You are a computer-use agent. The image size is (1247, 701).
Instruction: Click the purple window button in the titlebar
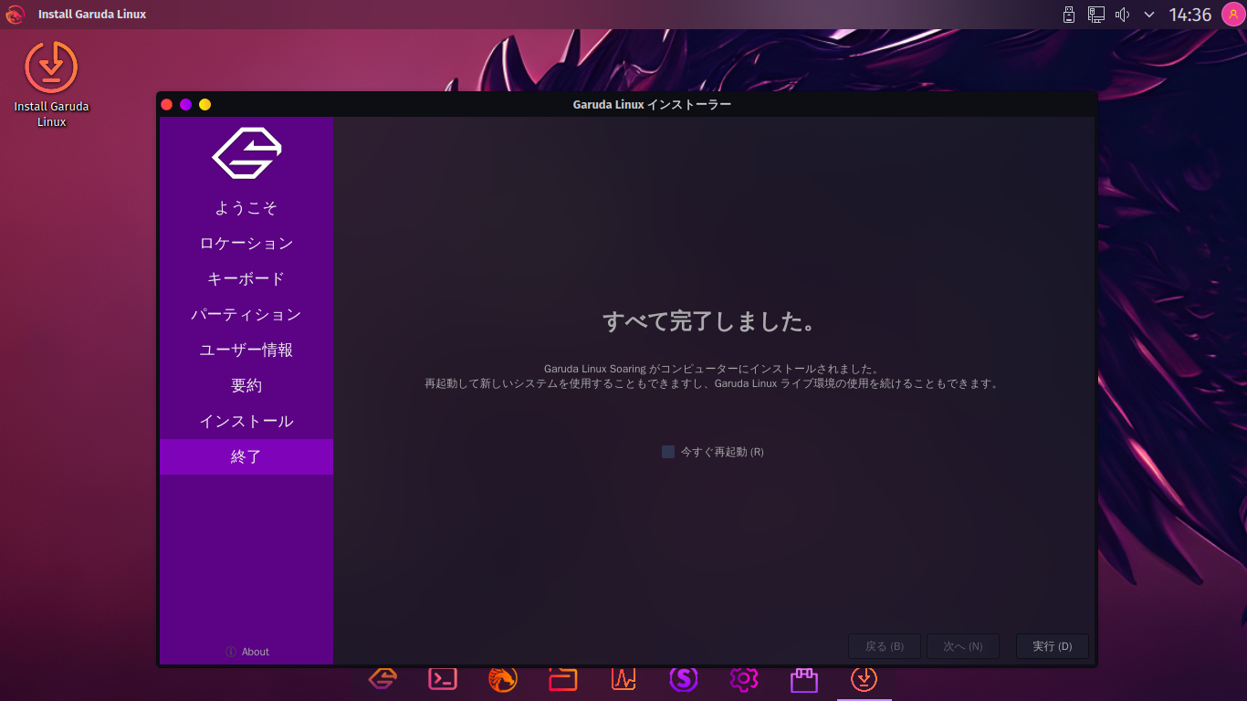point(186,104)
